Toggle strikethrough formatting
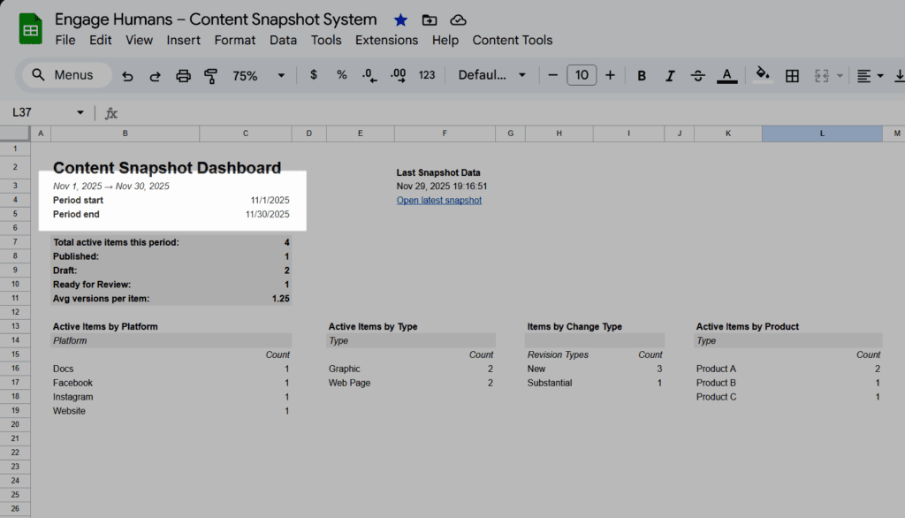Screen dimensions: 905x518 click(x=697, y=76)
